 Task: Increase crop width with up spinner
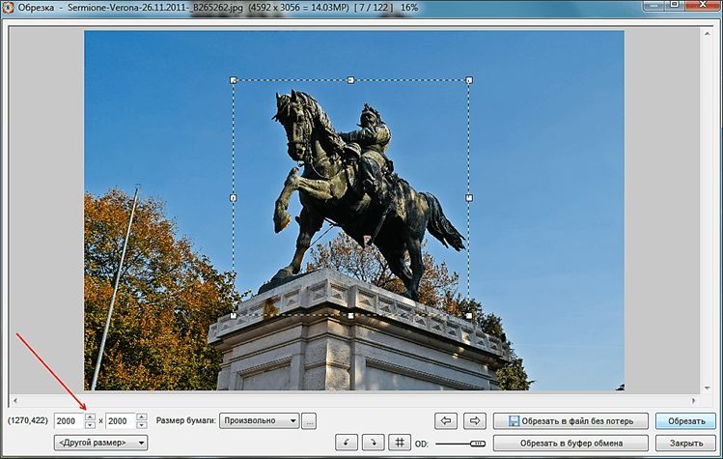point(91,417)
